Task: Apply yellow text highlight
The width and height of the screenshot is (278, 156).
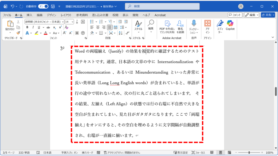Action: (x=36, y=33)
